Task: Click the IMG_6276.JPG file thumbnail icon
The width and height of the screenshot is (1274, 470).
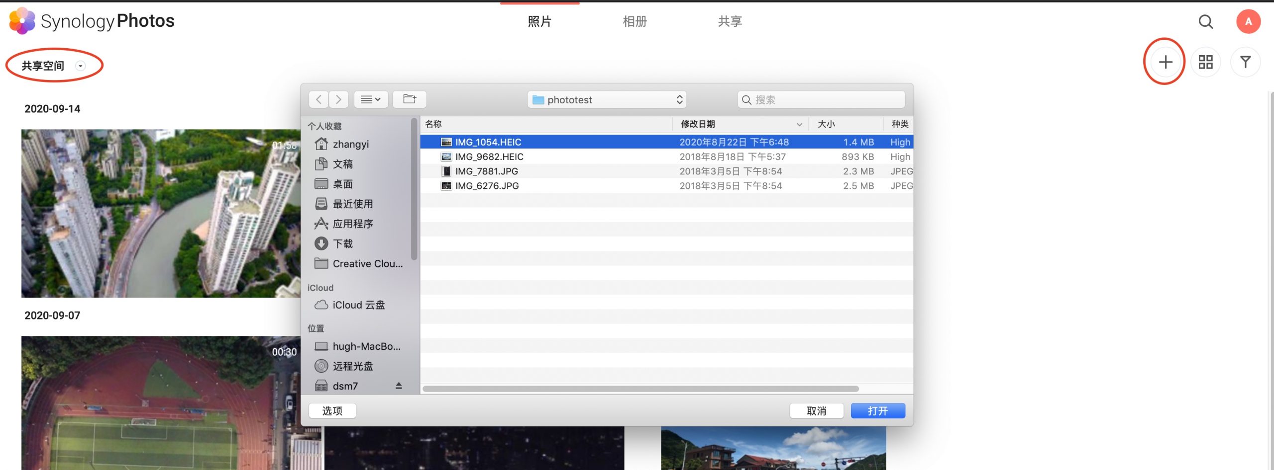Action: click(446, 186)
